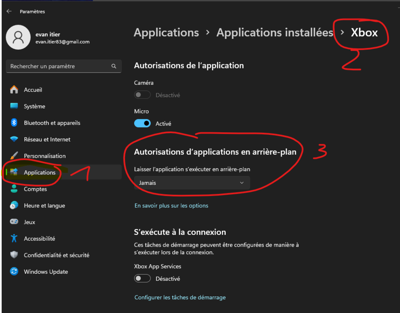Turn off the Micro toggle
This screenshot has width=400, height=313.
coord(143,124)
